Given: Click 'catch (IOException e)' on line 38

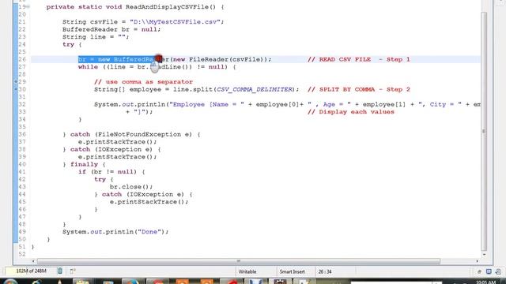Looking at the screenshot, I should tap(111, 149).
